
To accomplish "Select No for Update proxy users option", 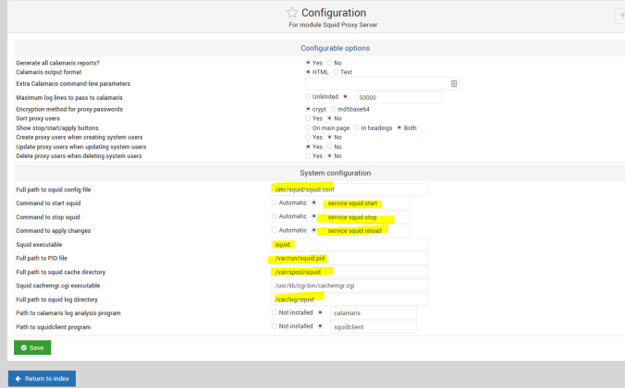I will (x=329, y=147).
